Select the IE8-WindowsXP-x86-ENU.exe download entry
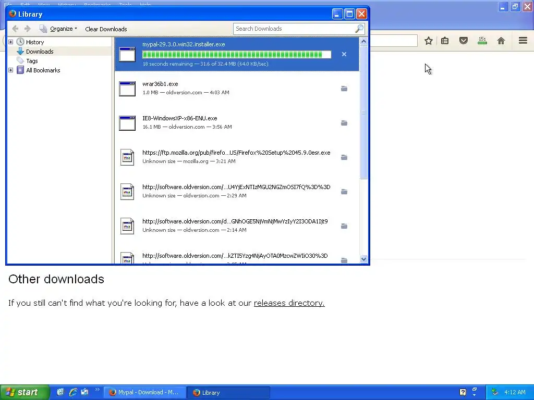 (x=237, y=123)
